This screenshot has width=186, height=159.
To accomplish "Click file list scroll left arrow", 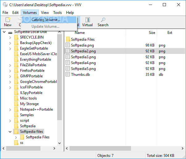I will click(x=67, y=148).
